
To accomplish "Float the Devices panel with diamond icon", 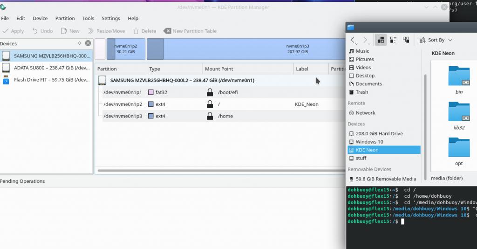I will (79, 43).
